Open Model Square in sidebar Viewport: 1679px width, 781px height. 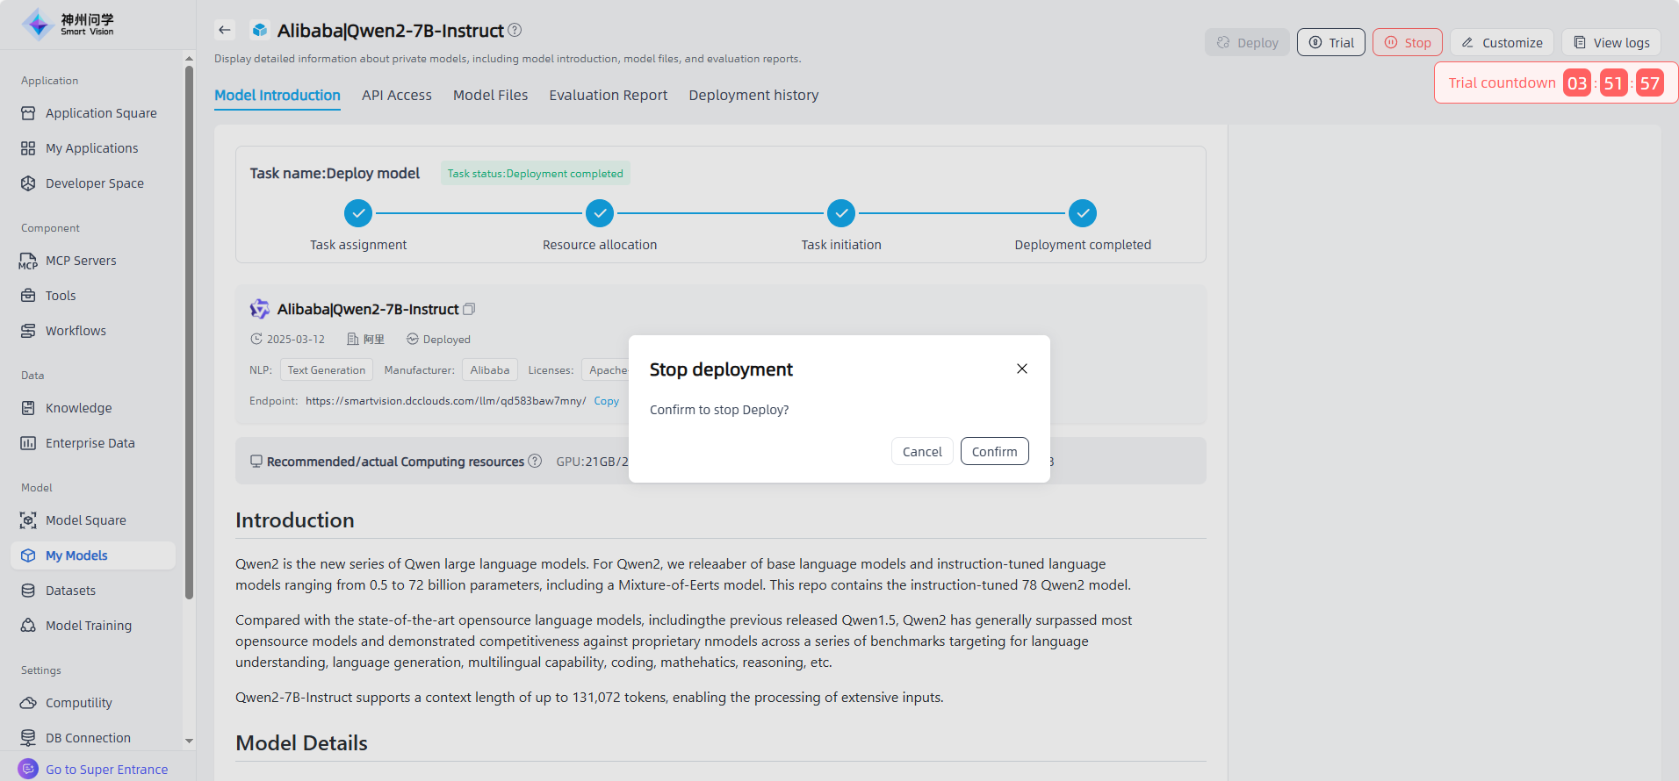point(85,520)
